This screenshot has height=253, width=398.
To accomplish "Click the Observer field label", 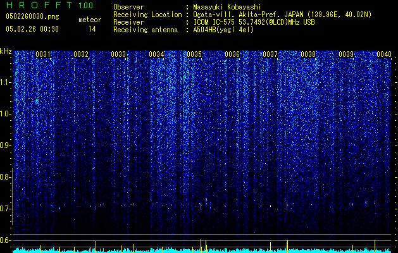I will click(128, 7).
